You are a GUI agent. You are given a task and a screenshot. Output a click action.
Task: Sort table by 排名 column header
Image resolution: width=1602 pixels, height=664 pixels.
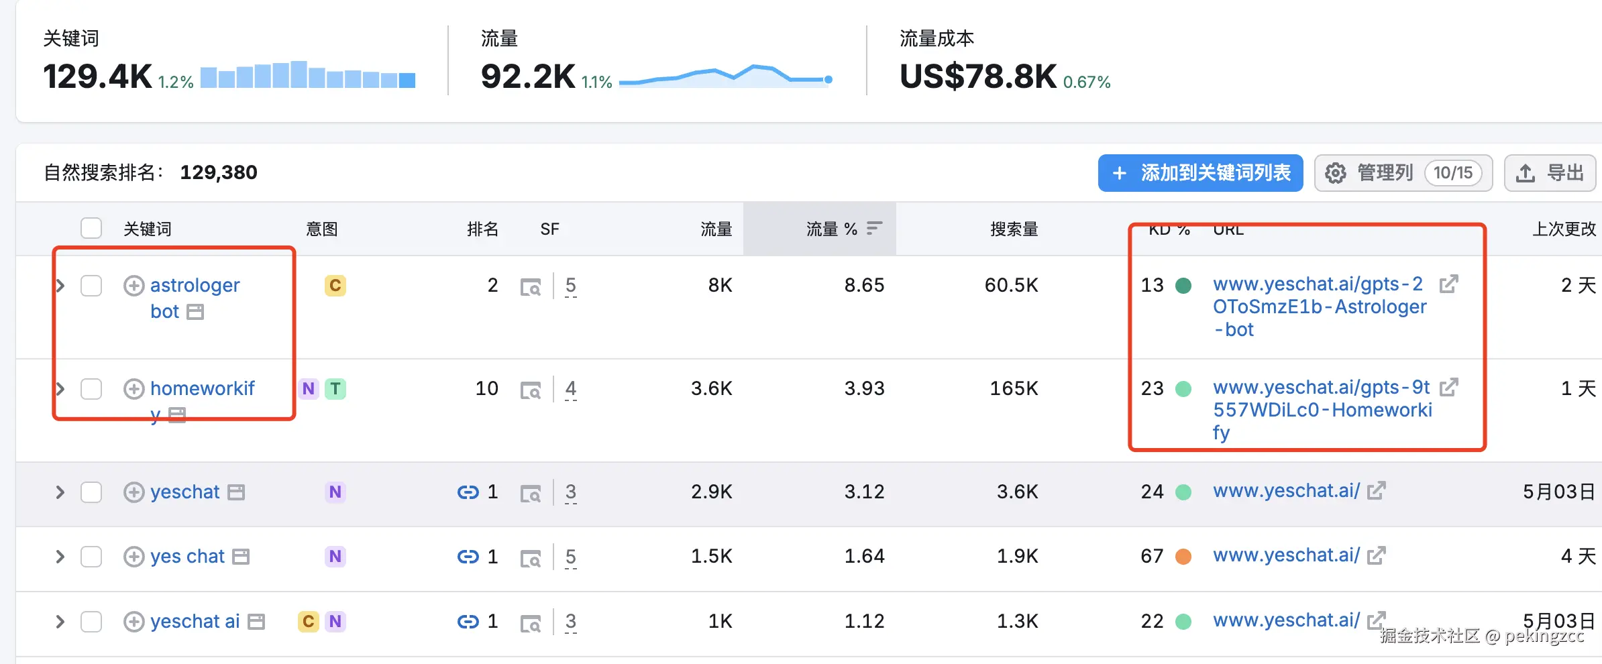(482, 229)
